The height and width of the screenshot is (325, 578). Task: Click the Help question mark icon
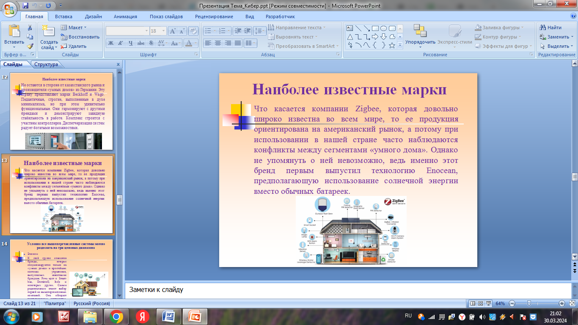[573, 16]
